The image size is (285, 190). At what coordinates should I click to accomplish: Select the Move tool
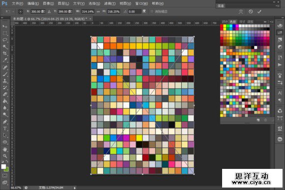[x=5, y=27]
